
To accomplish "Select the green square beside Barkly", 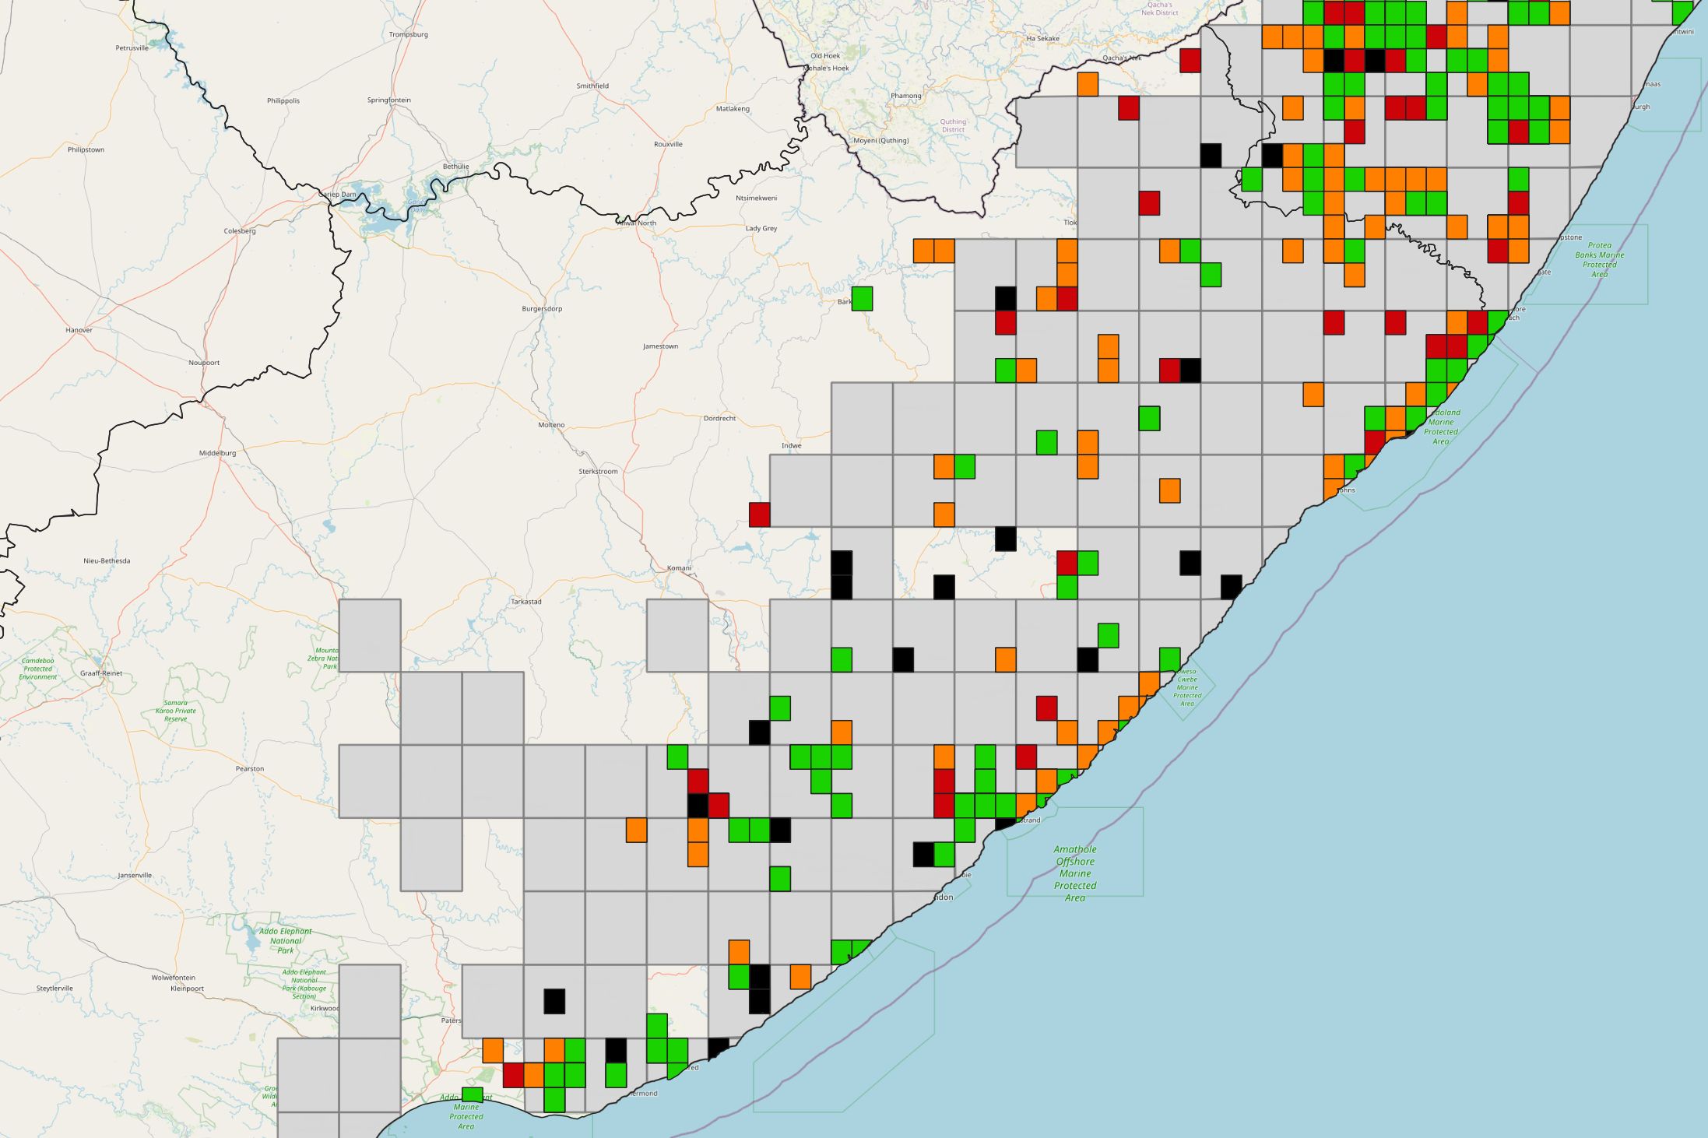I will [862, 298].
